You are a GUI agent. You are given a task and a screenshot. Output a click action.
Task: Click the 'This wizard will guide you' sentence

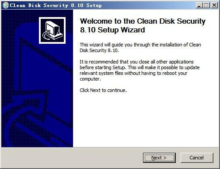click(140, 45)
